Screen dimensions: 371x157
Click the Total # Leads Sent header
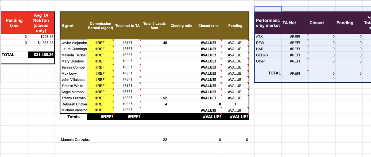point(154,26)
